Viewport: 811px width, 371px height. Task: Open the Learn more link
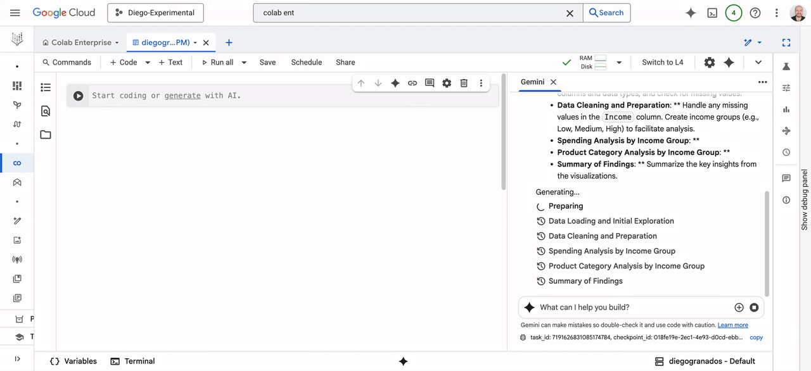(x=733, y=325)
